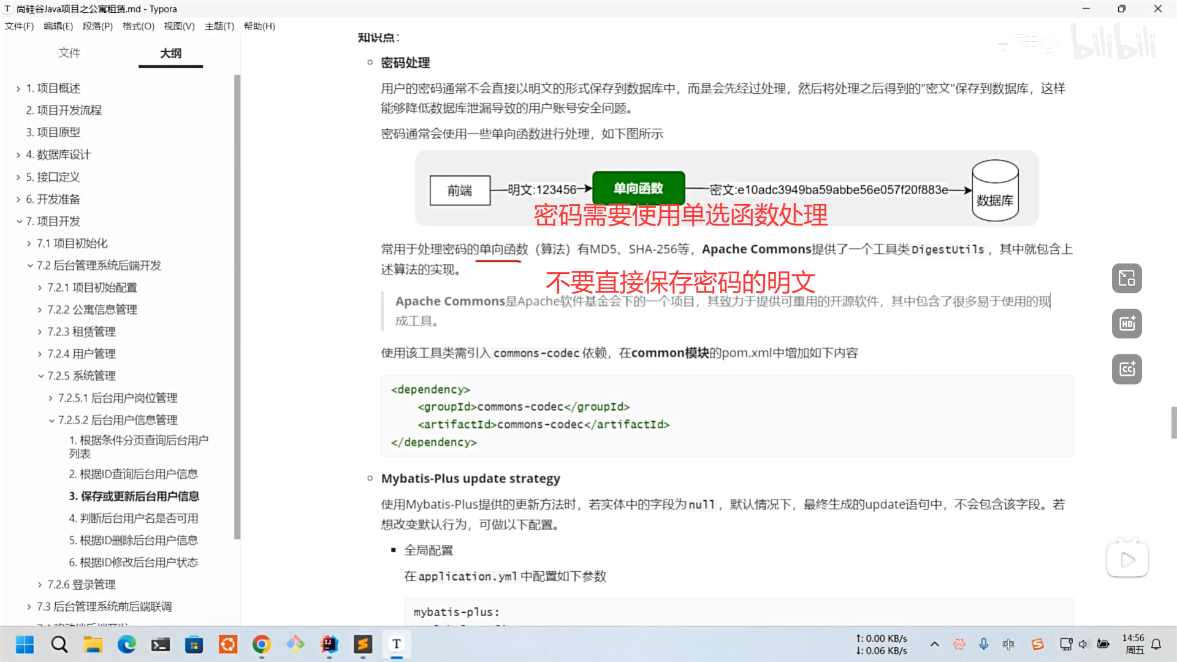Open Google Chrome from the taskbar
The image size is (1177, 662).
[262, 644]
